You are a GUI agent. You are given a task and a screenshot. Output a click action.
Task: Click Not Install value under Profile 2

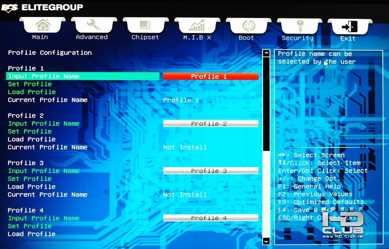185,147
